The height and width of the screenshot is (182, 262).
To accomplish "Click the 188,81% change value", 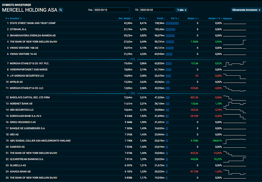I will [217, 140].
